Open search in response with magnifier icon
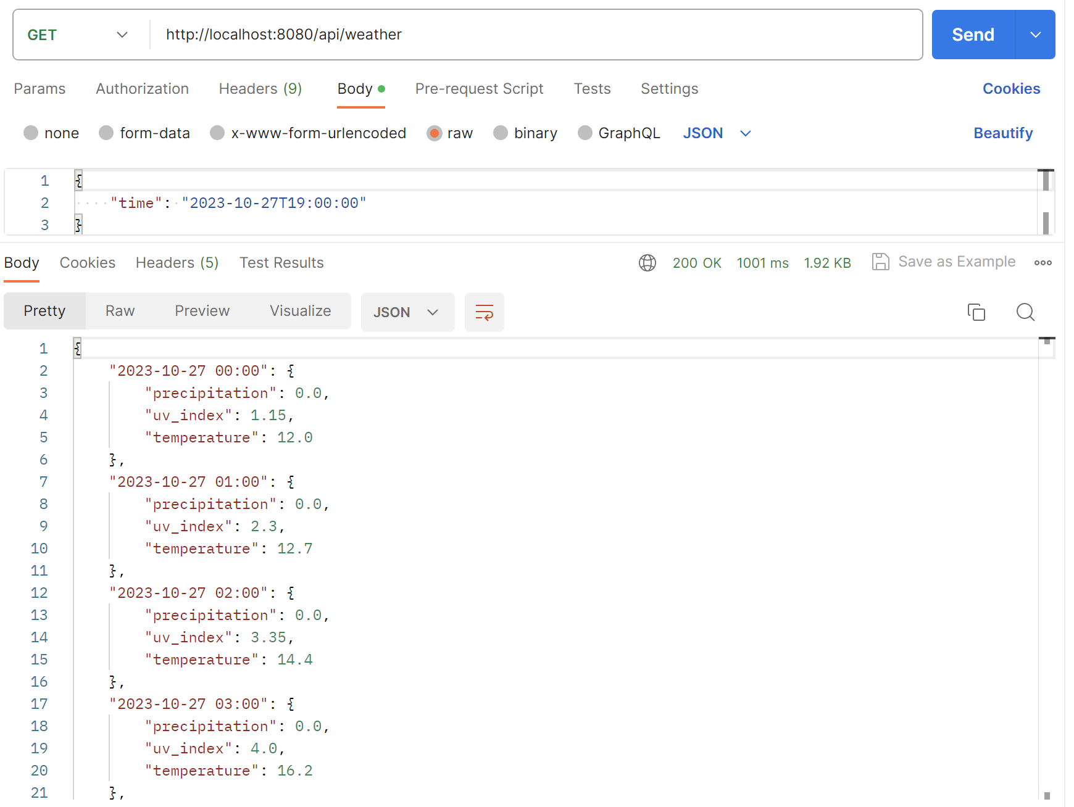1074x807 pixels. 1025,312
